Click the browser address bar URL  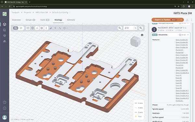tap(32, 7)
